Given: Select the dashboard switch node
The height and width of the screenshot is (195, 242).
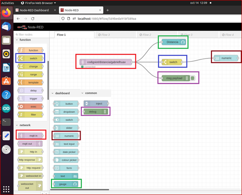Looking at the screenshot, I should pos(66,120).
